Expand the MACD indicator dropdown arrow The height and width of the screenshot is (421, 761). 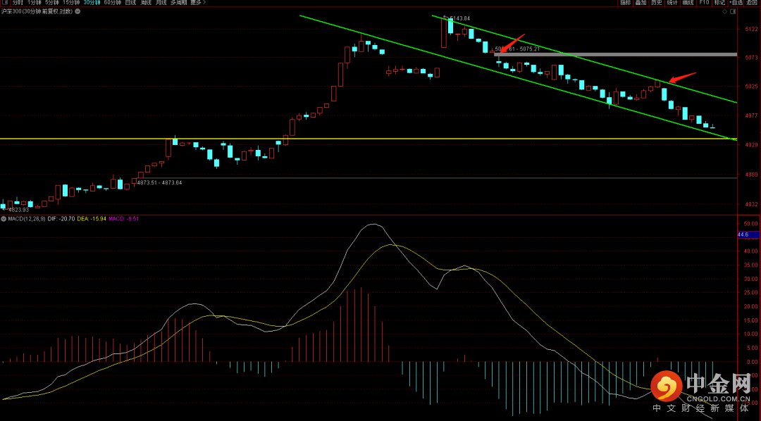click(4, 219)
